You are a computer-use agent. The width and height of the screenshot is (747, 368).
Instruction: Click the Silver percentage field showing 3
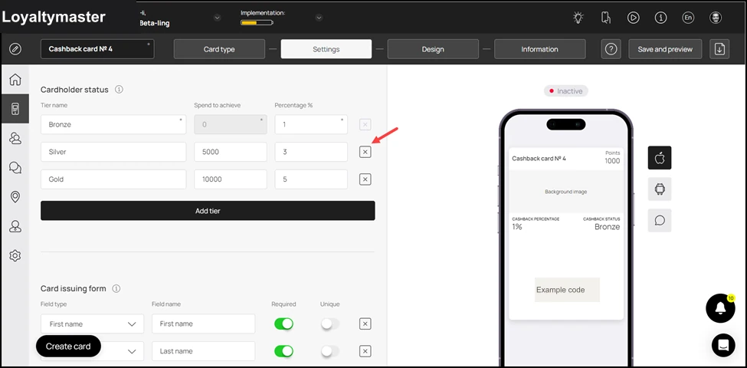click(x=311, y=152)
